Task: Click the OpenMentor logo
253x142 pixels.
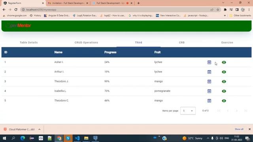Action: pos(19,25)
